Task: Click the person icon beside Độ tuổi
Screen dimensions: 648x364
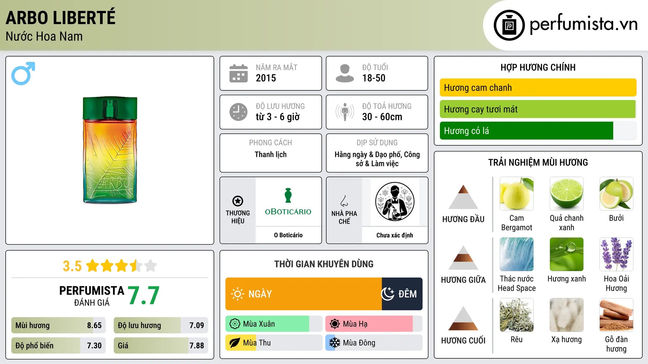Action: tap(345, 73)
